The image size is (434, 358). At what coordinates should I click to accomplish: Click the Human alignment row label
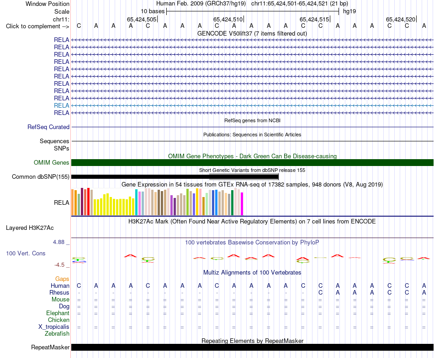pos(60,285)
